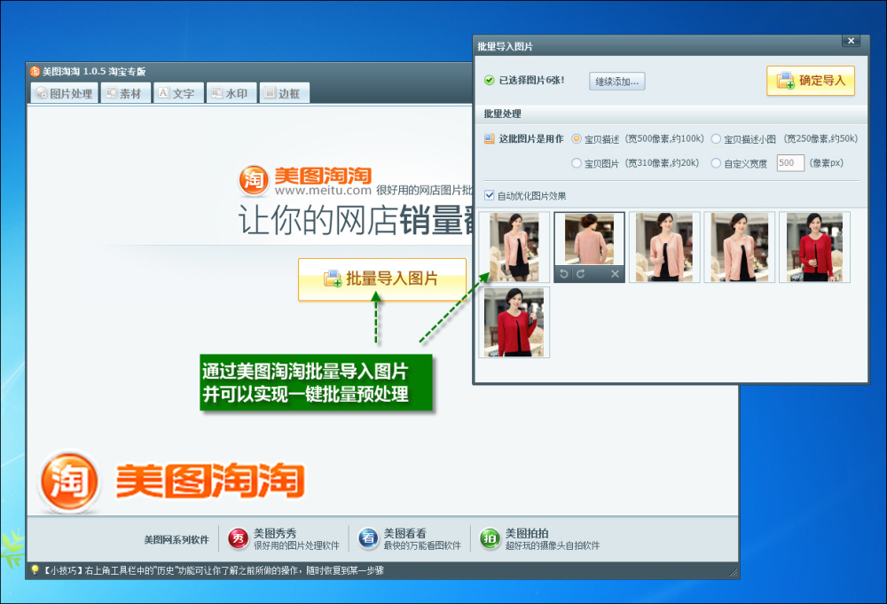This screenshot has width=887, height=604.
Task: Click the orange 淘 logo near www.meitu.com
Action: tap(253, 180)
